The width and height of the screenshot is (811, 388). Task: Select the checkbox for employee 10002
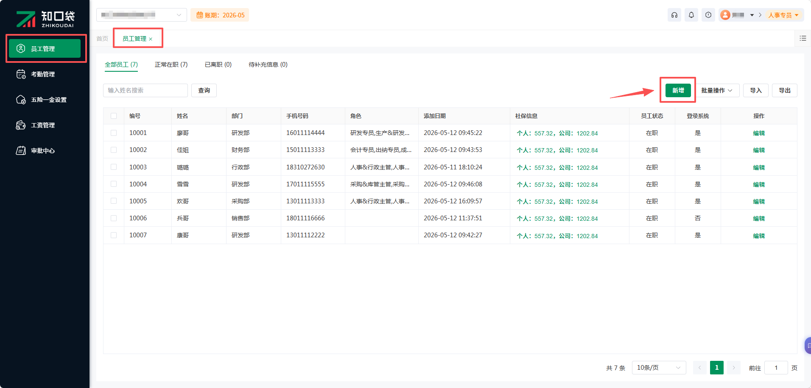(114, 150)
